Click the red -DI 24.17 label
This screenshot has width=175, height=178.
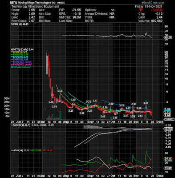(x=47, y=150)
